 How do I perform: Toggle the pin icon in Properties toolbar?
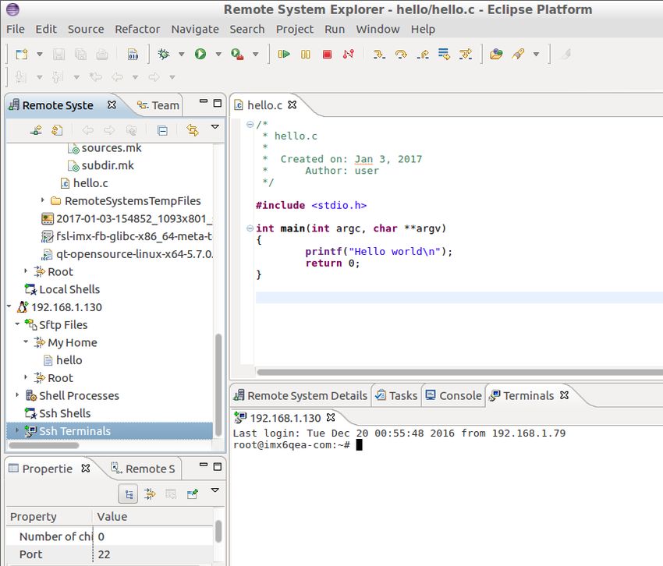coord(193,493)
